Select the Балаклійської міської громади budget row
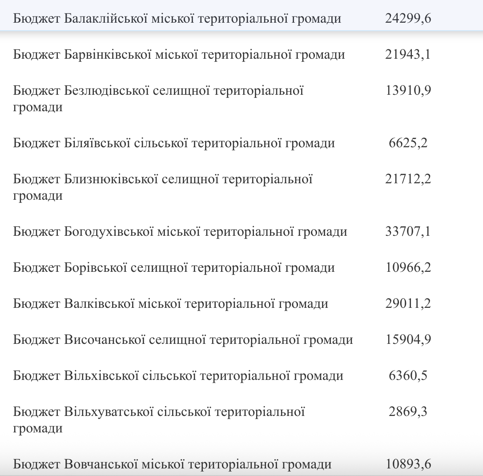Viewport: 483px width, 476px height. (x=241, y=18)
